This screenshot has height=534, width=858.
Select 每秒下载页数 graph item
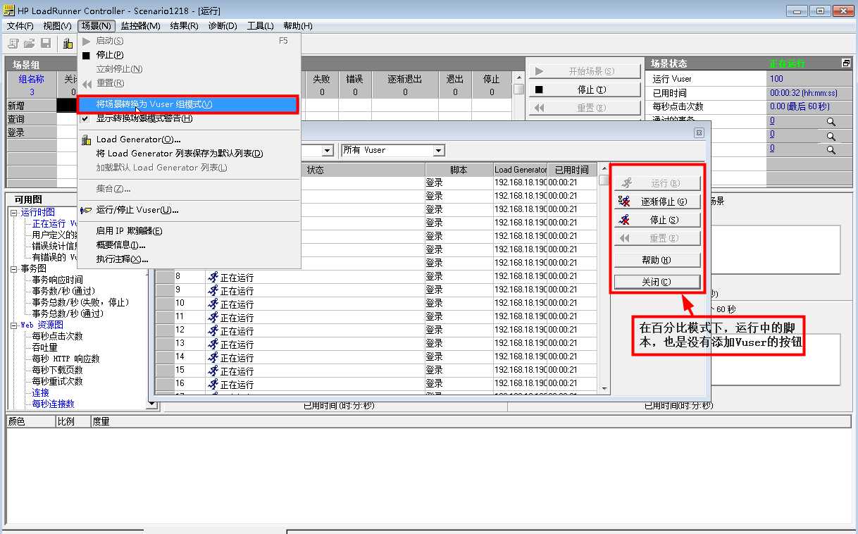point(57,370)
